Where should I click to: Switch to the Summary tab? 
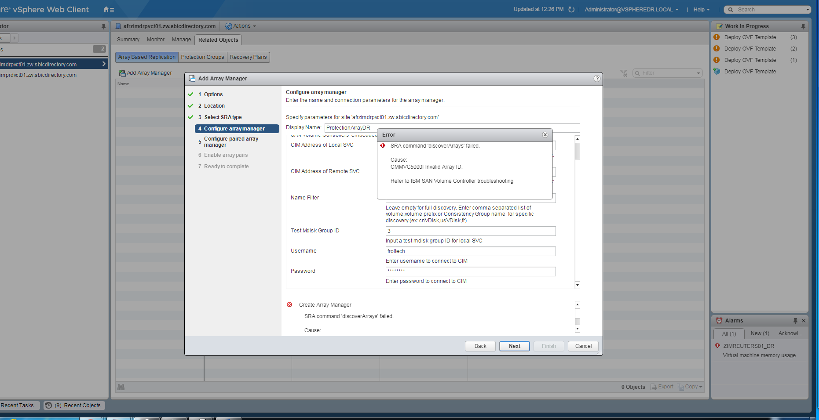click(128, 40)
